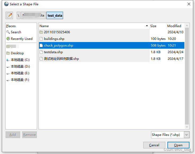The width and height of the screenshot is (195, 154).
Task: Select chuck_polygon.shp in file list
Action: [112, 45]
